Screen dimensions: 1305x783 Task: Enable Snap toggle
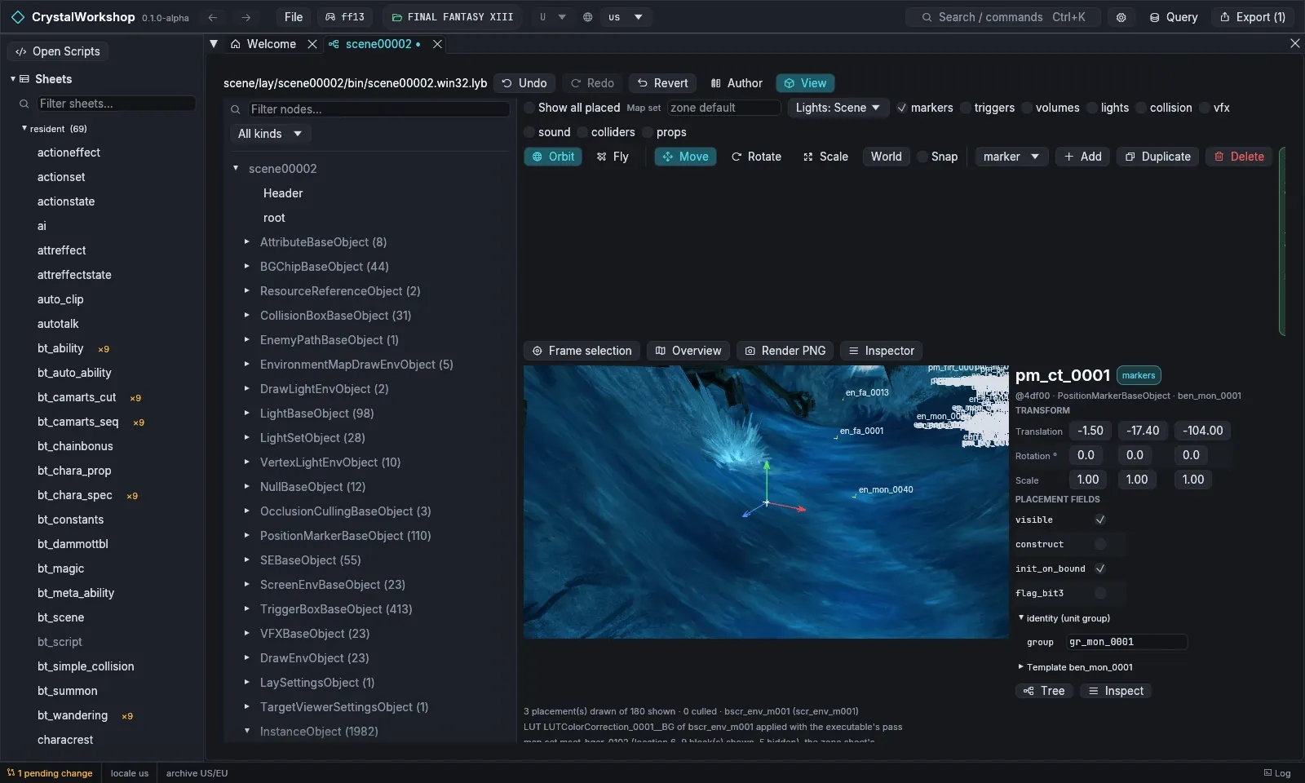(923, 157)
